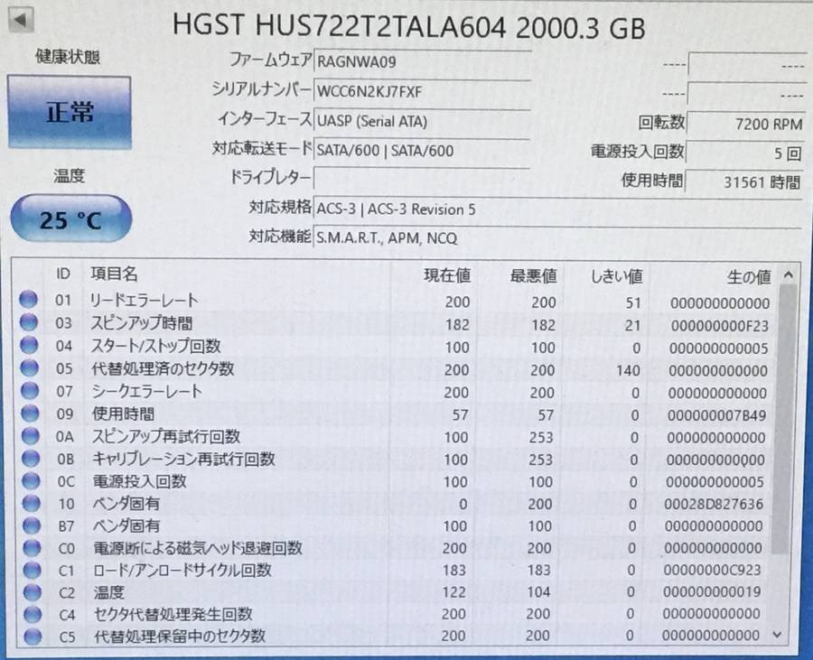Select the 使用時間 attribute row in list
The width and height of the screenshot is (813, 660).
395,414
